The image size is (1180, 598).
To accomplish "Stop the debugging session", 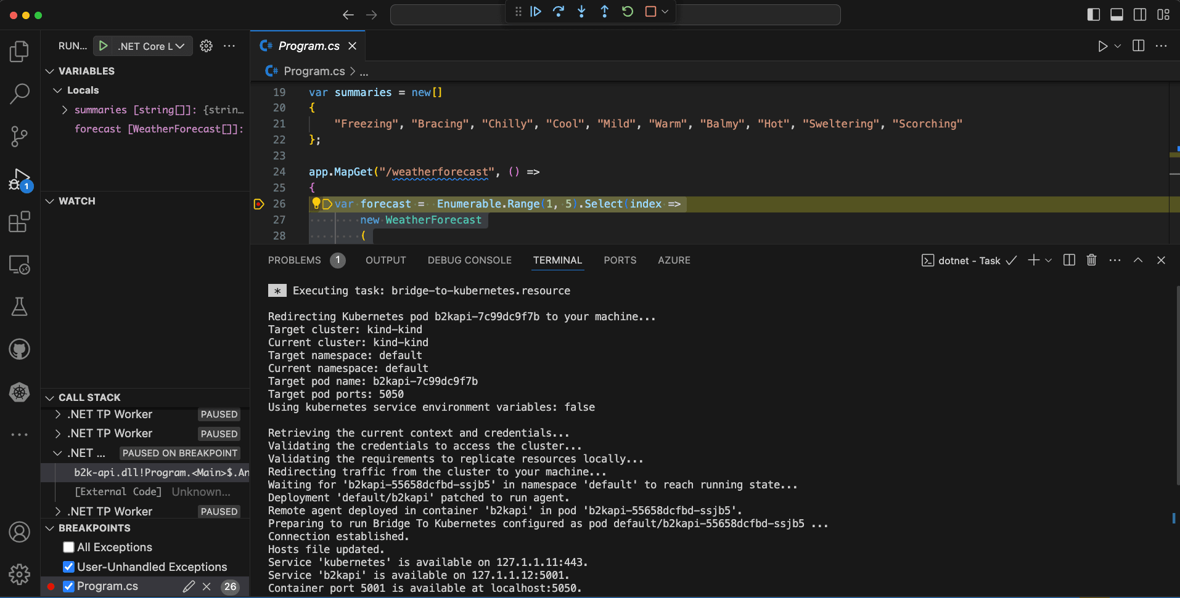I will pos(650,12).
